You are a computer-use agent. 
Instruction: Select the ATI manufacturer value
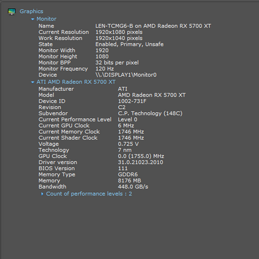tap(123, 89)
